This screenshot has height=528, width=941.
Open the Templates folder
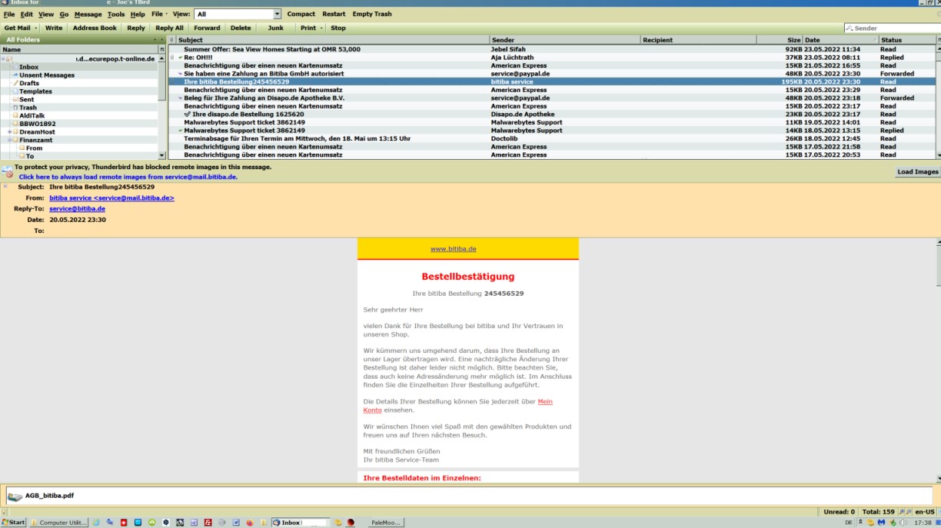[x=35, y=91]
